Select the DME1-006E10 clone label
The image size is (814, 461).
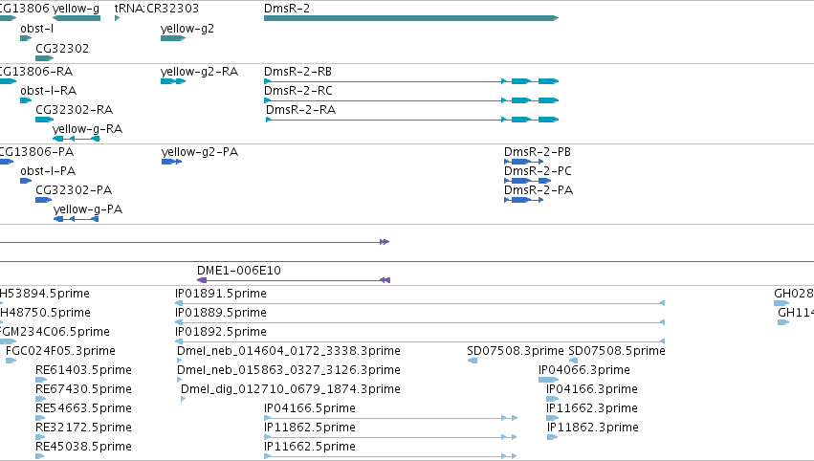(x=239, y=271)
